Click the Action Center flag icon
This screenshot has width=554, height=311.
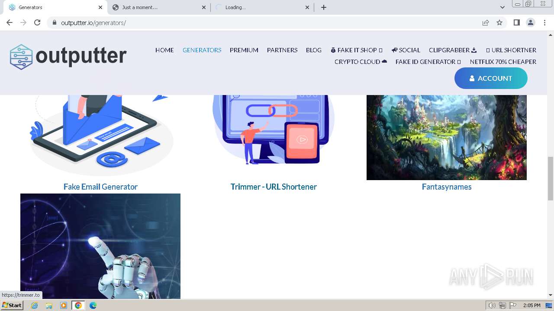[x=513, y=305]
